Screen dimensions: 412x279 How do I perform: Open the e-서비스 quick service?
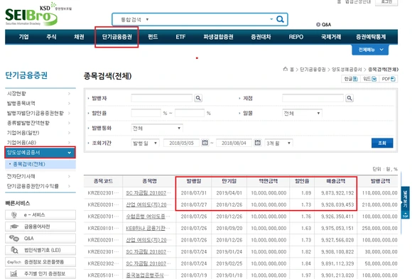(x=40, y=215)
